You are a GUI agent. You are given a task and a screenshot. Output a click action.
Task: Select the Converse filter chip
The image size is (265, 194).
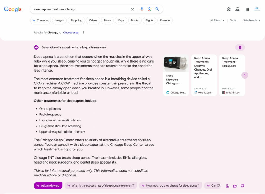pyautogui.click(x=41, y=20)
